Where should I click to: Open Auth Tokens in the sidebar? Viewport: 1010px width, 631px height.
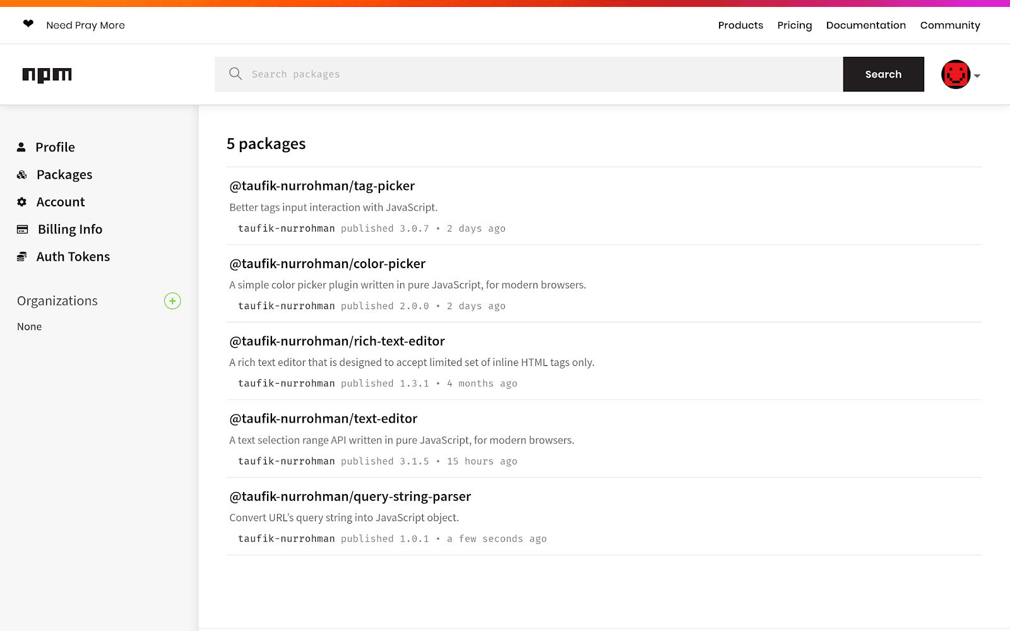coord(73,257)
